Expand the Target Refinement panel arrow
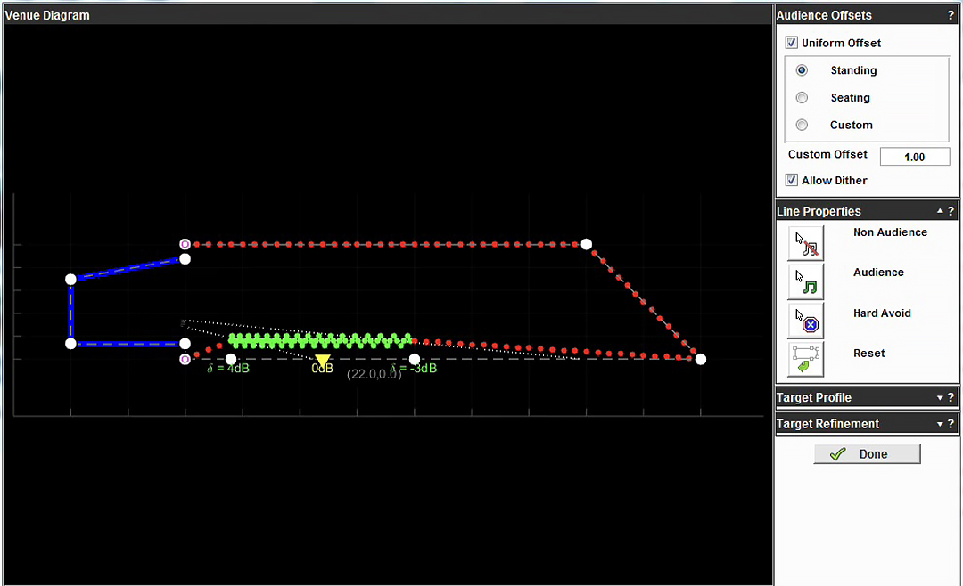The image size is (963, 586). point(940,424)
